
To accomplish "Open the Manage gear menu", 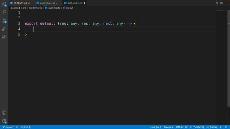I will pyautogui.click(x=4, y=121).
